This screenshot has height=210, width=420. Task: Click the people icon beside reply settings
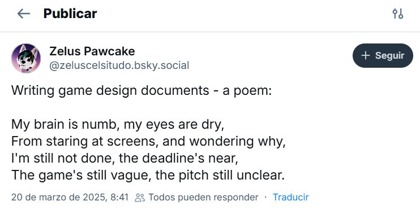pyautogui.click(x=140, y=198)
